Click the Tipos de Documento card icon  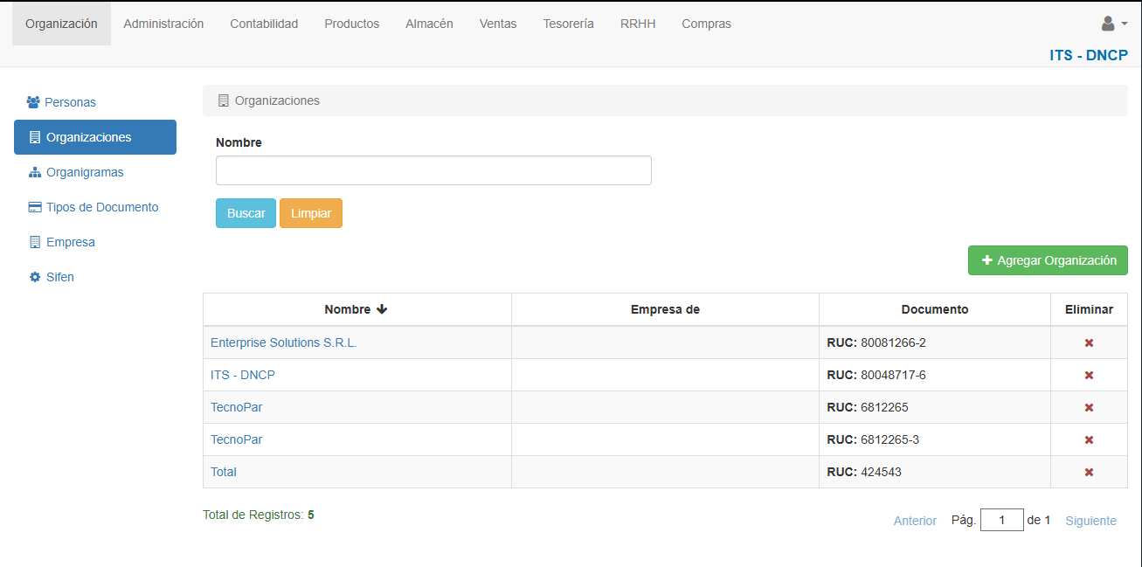(x=35, y=207)
